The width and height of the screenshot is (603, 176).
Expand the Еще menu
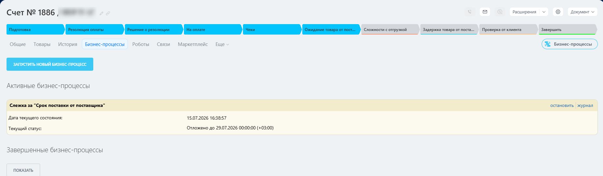pyautogui.click(x=222, y=44)
